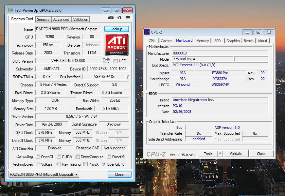The width and height of the screenshot is (285, 196).
Task: Open the GPU-Z hamburger menu
Action: pyautogui.click(x=128, y=18)
